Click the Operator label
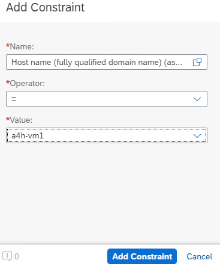 [28, 83]
